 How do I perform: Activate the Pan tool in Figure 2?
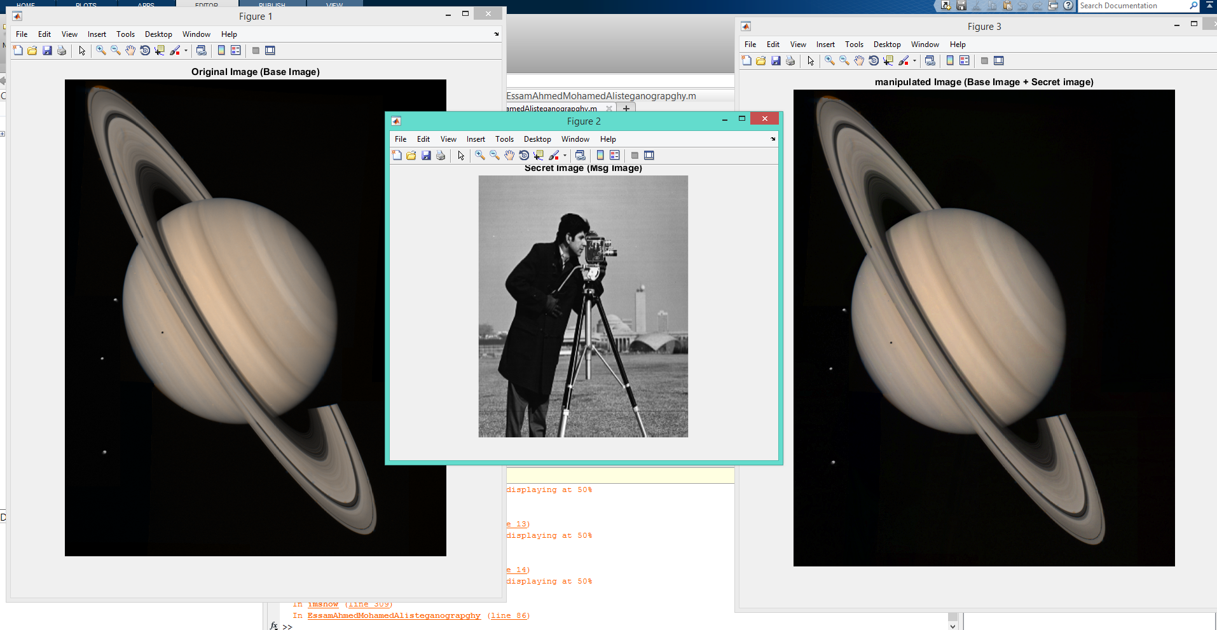click(x=509, y=155)
